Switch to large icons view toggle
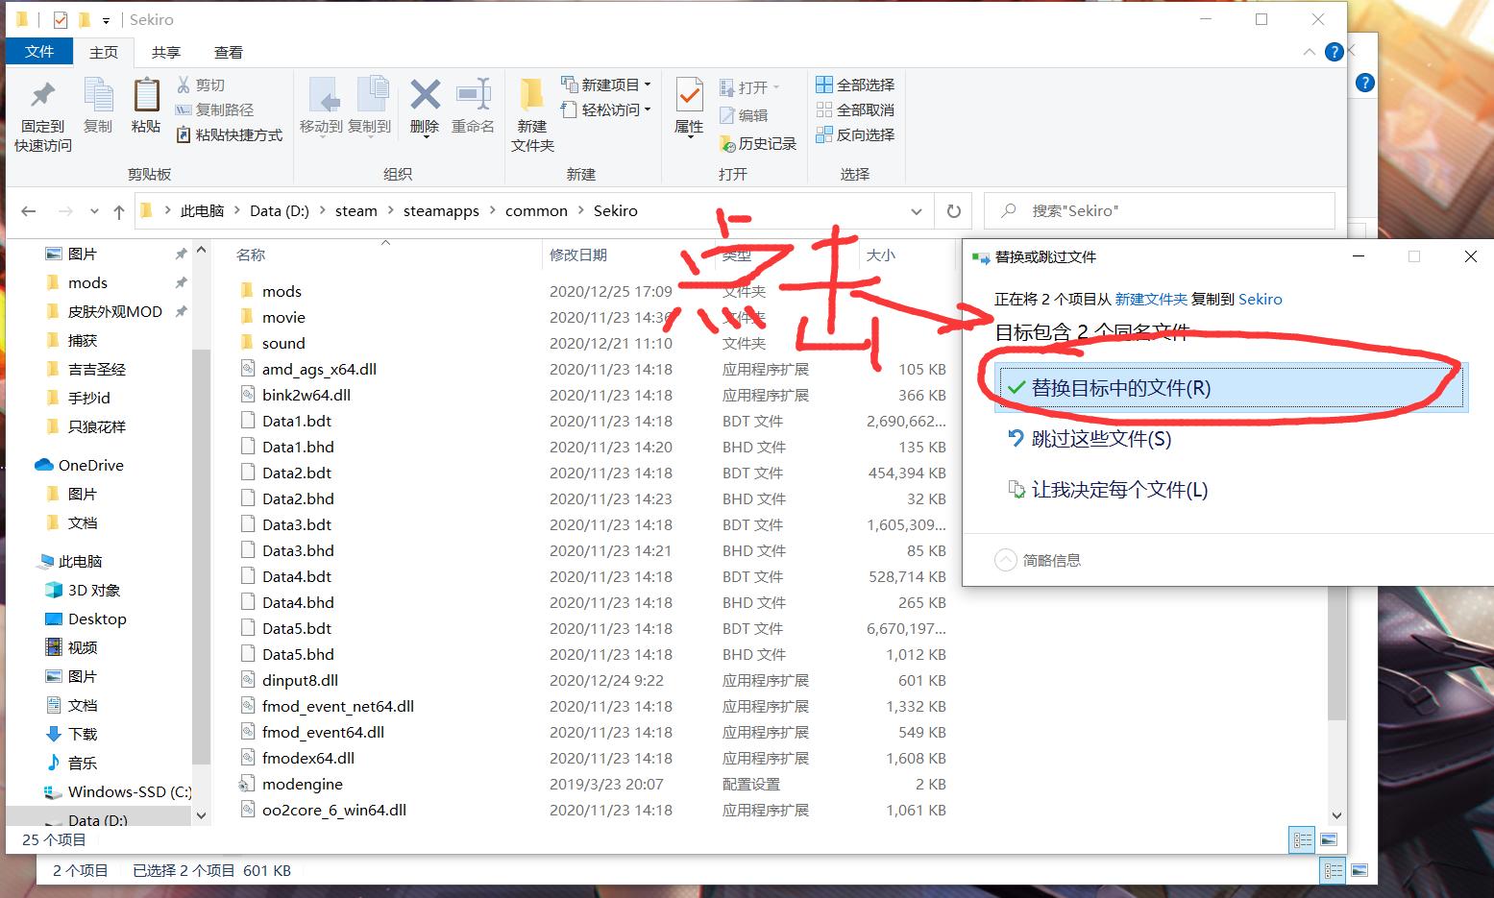 tap(1329, 840)
